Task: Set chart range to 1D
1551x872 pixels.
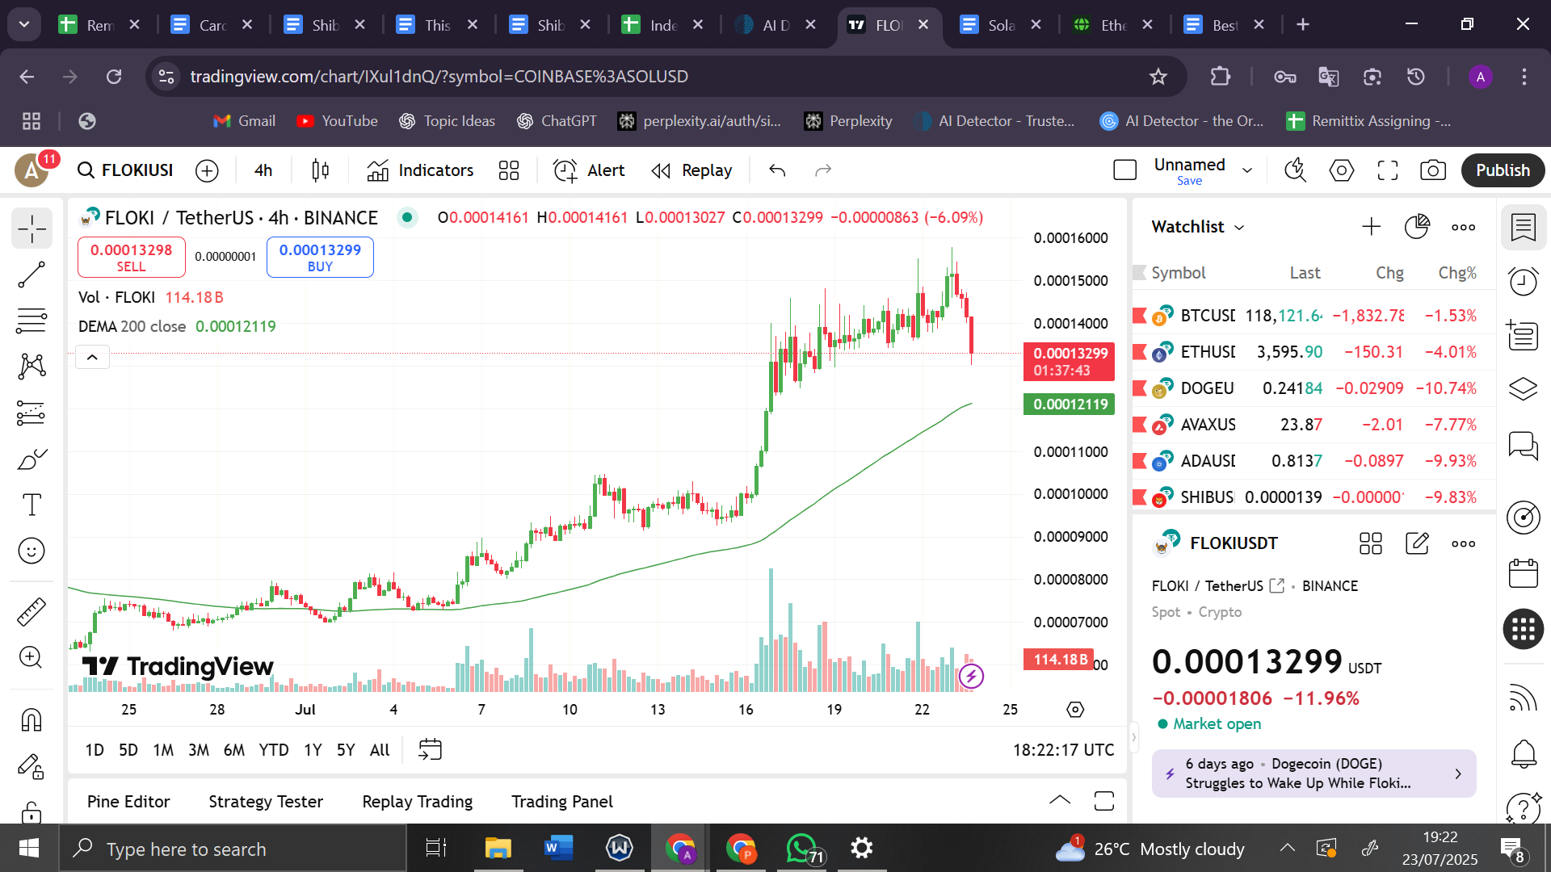Action: point(95,750)
